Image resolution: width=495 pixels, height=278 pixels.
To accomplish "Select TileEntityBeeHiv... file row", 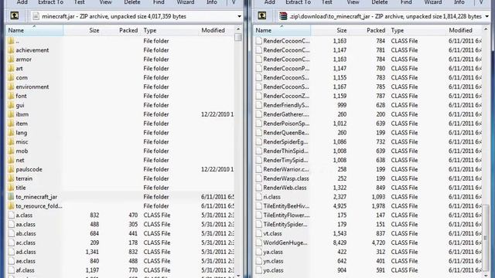I will 368,206.
